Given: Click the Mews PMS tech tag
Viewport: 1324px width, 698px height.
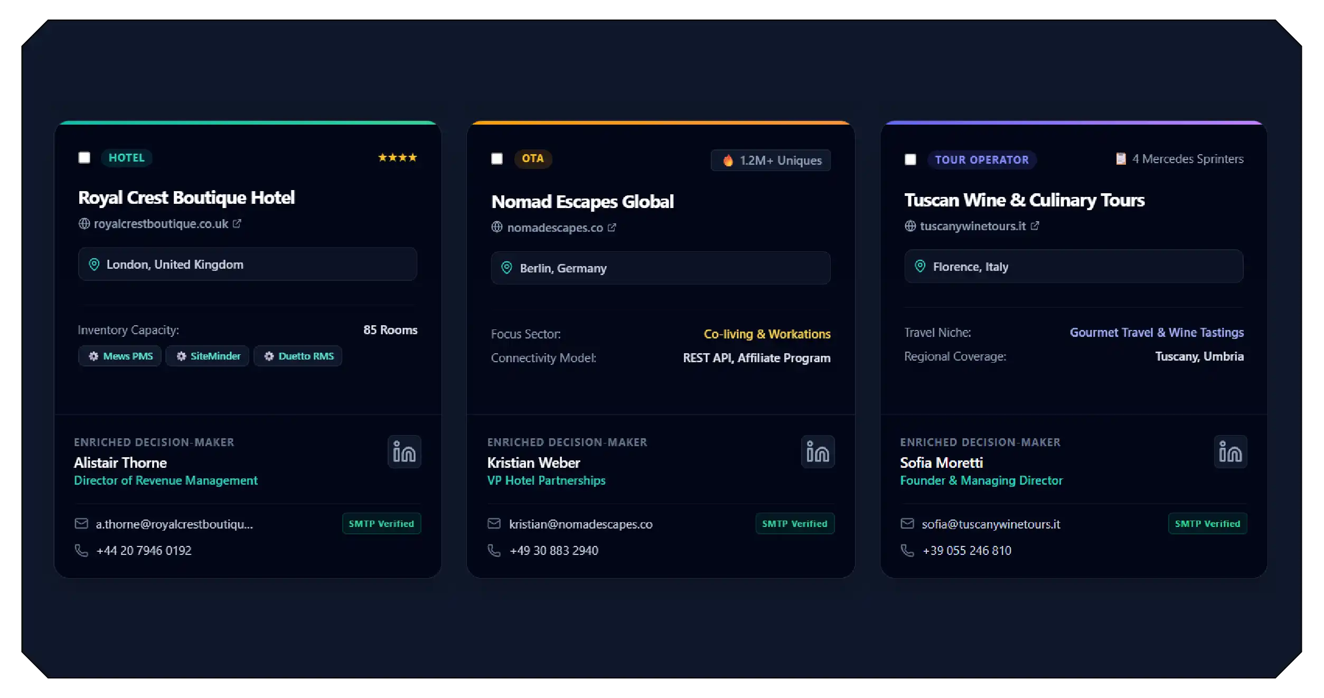Looking at the screenshot, I should 120,356.
